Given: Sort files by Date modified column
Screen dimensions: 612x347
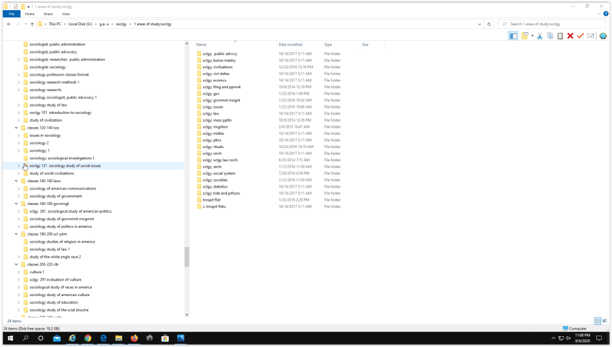Looking at the screenshot, I should [290, 45].
